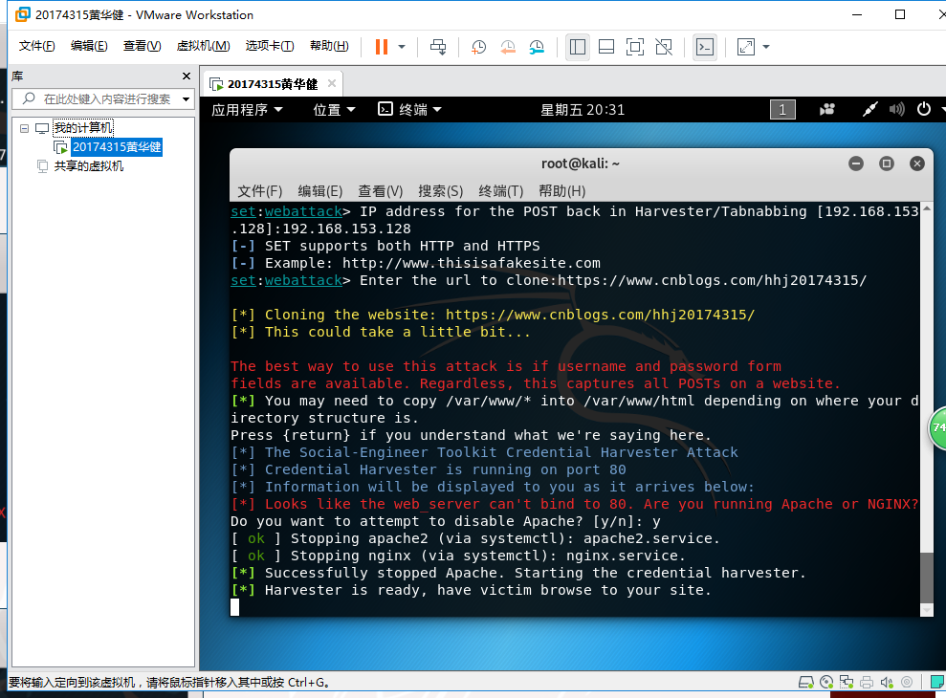Enter full screen mode
The width and height of the screenshot is (946, 698).
click(x=635, y=47)
